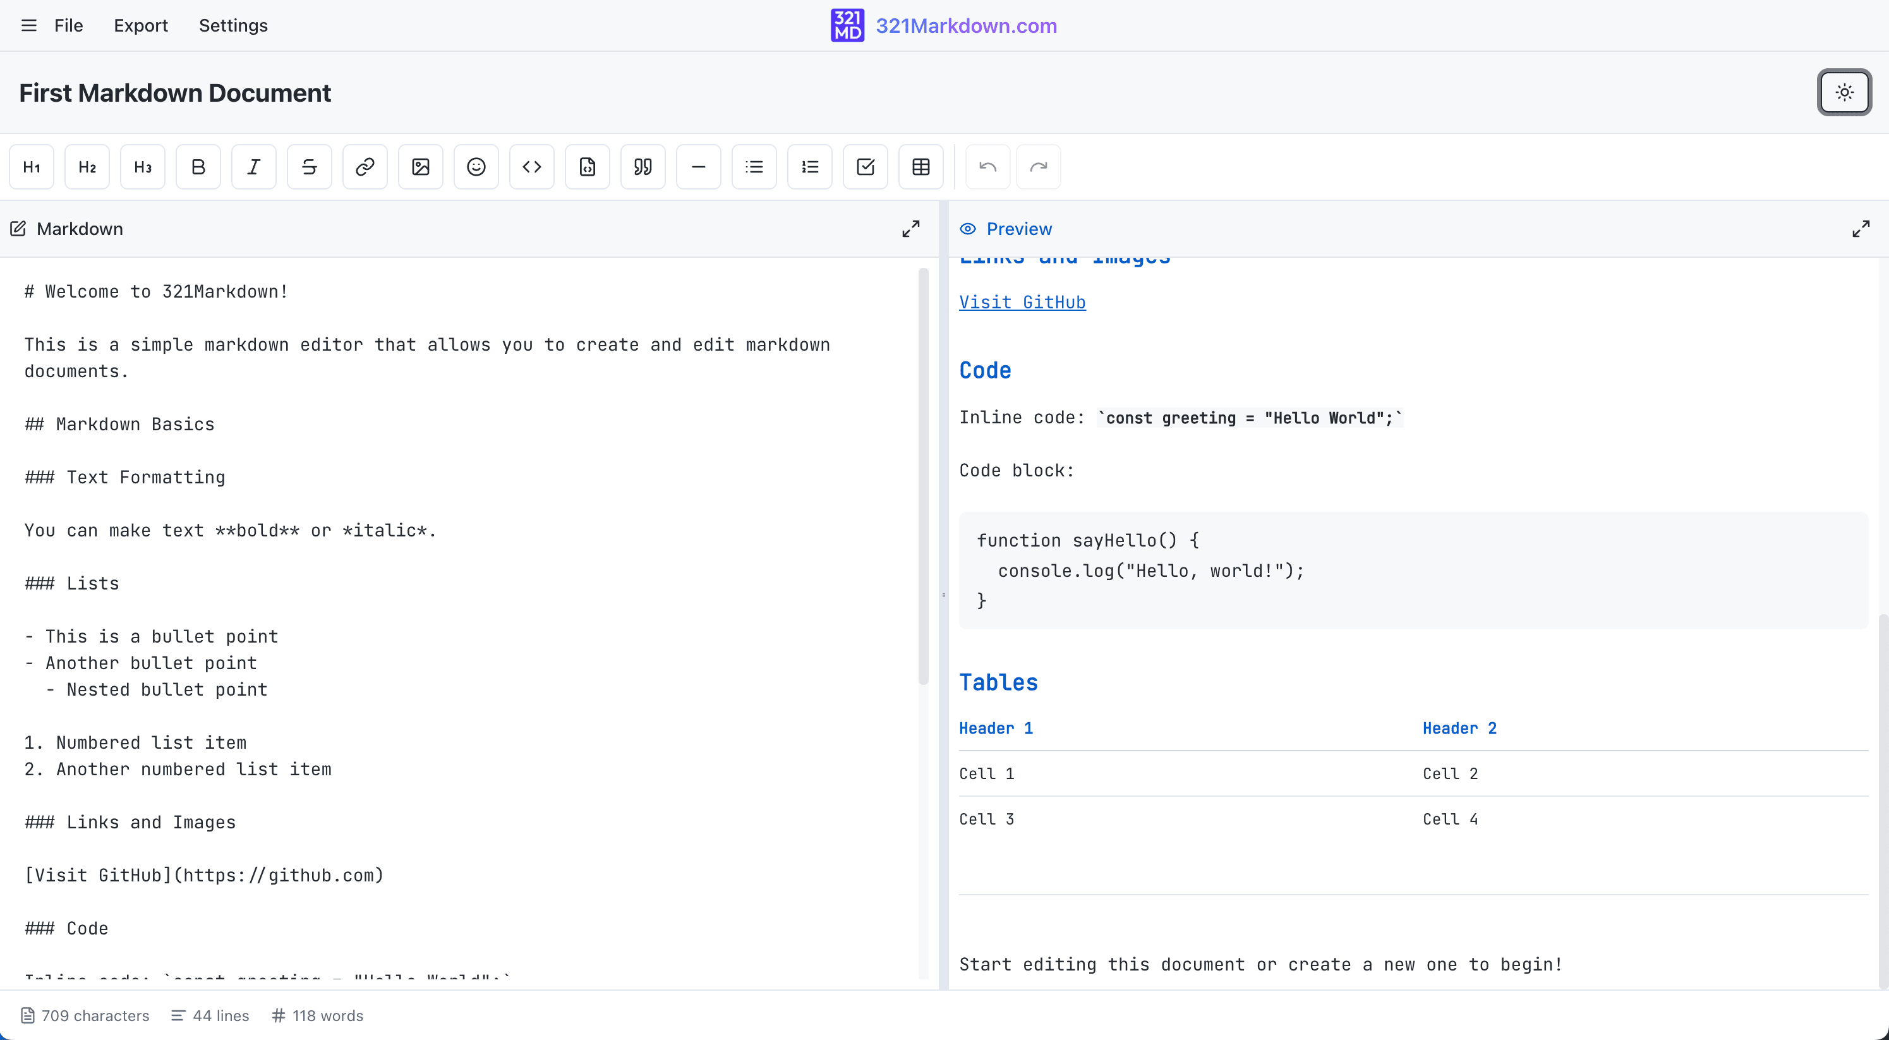Insert a horizontal rule

pyautogui.click(x=699, y=167)
